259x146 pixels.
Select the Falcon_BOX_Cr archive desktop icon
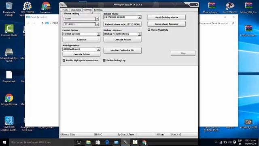click(248, 8)
